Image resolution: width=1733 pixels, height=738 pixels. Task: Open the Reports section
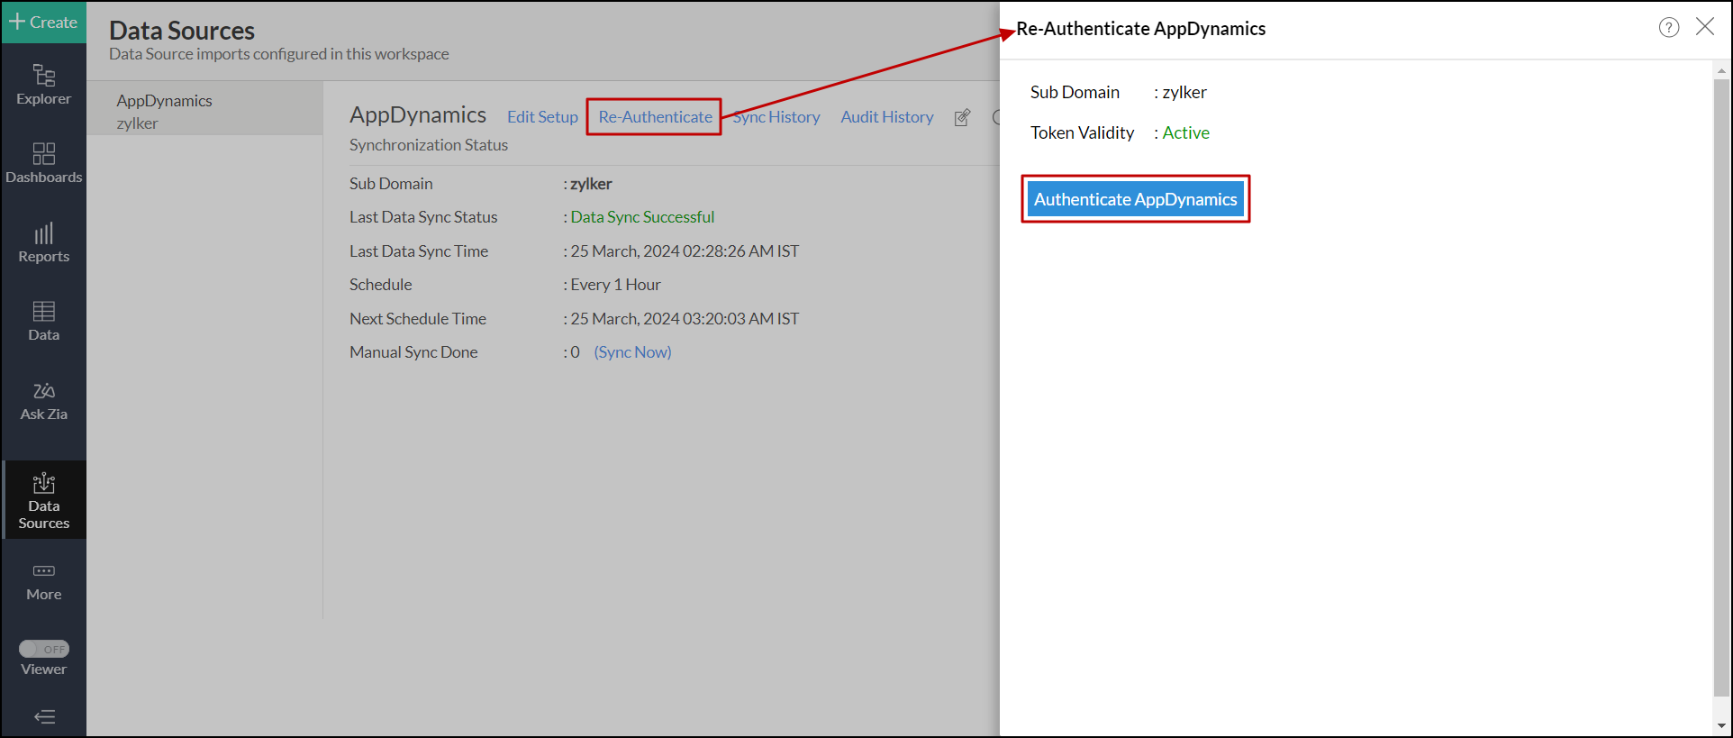43,242
